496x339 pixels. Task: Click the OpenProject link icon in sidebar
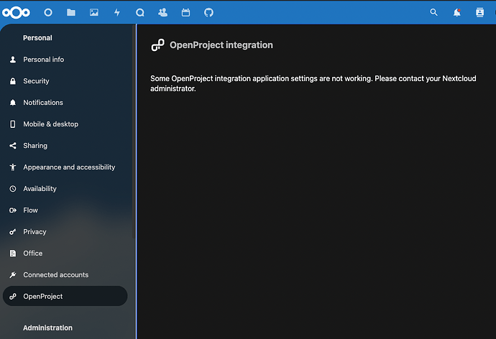click(x=13, y=297)
